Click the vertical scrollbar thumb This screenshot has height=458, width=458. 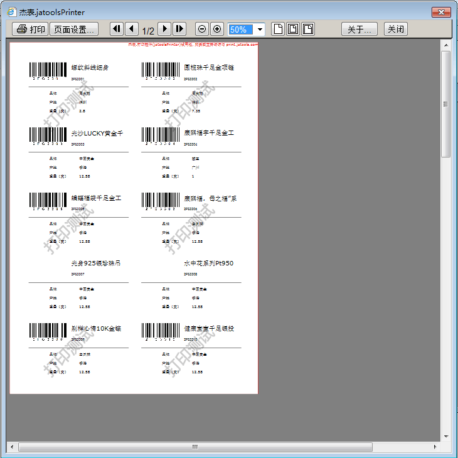(x=445, y=104)
